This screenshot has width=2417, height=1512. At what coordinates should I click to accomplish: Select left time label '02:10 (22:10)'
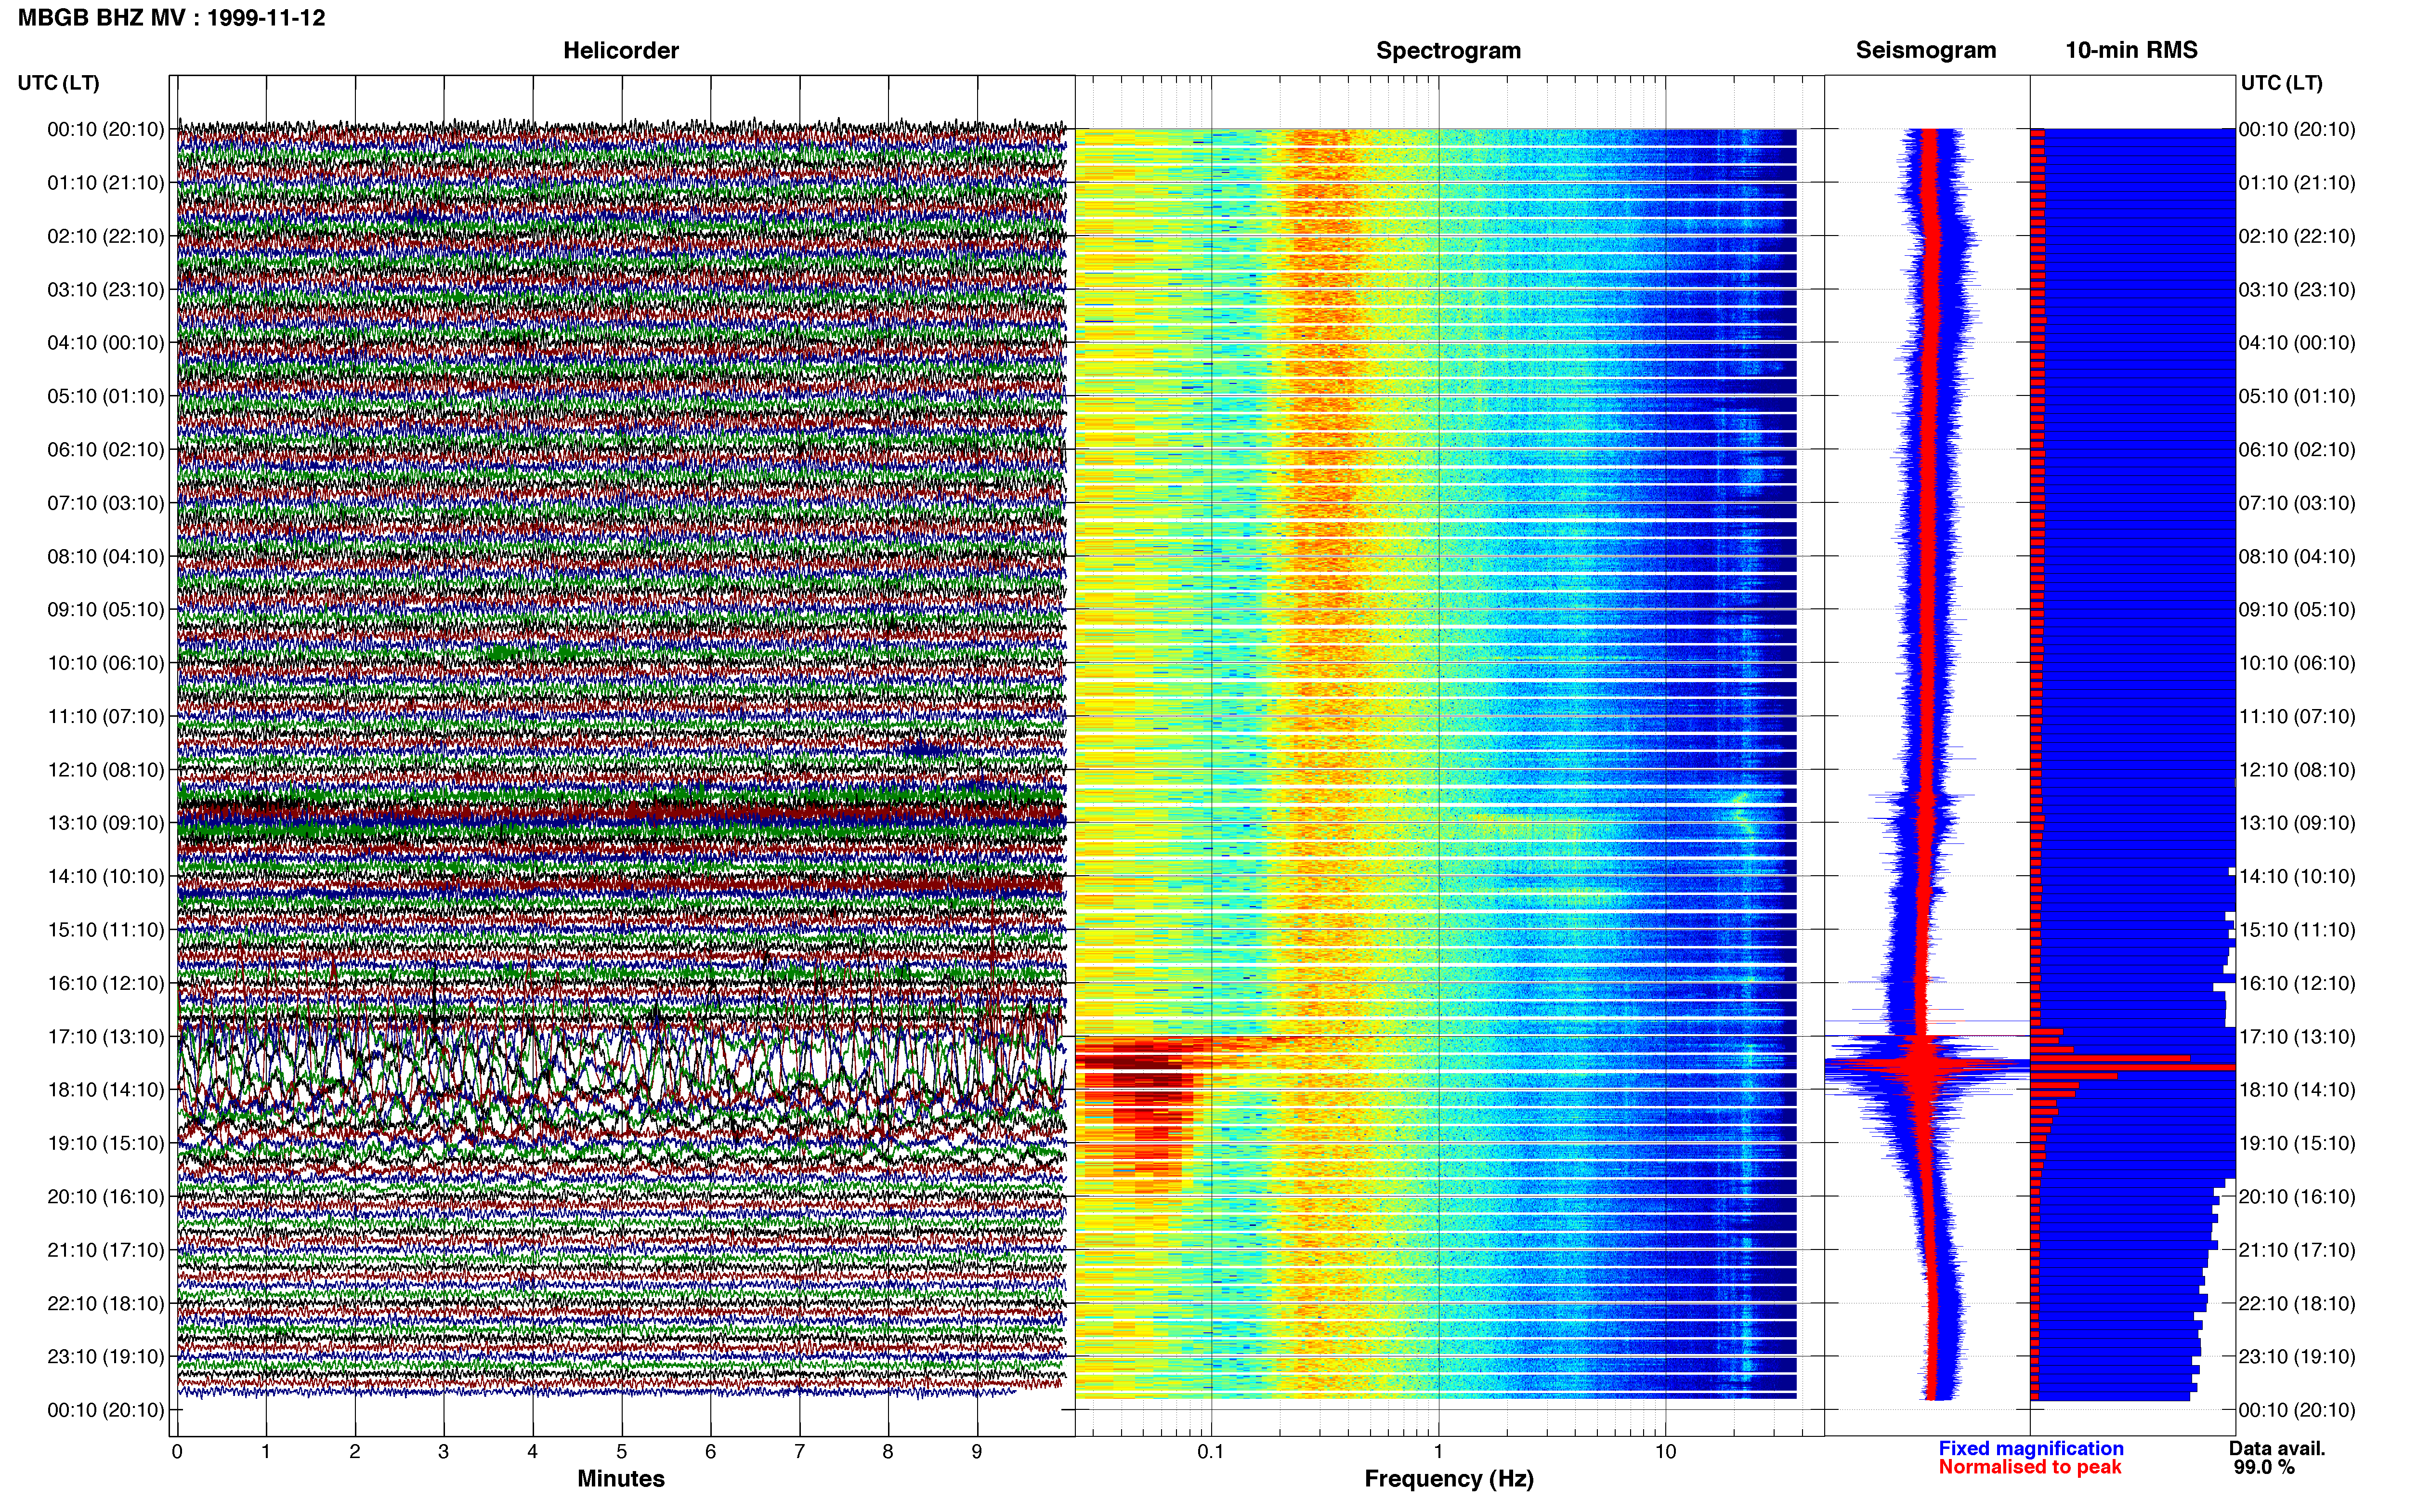point(106,236)
